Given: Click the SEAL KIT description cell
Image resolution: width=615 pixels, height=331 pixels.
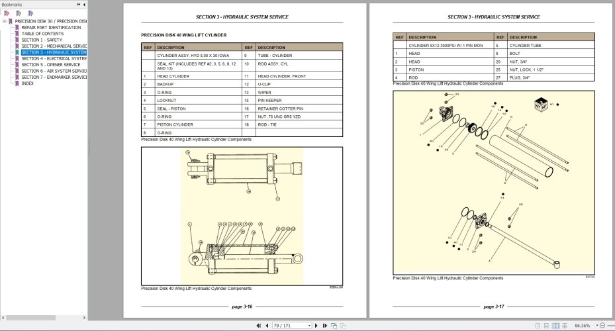Looking at the screenshot, I should coord(199,66).
